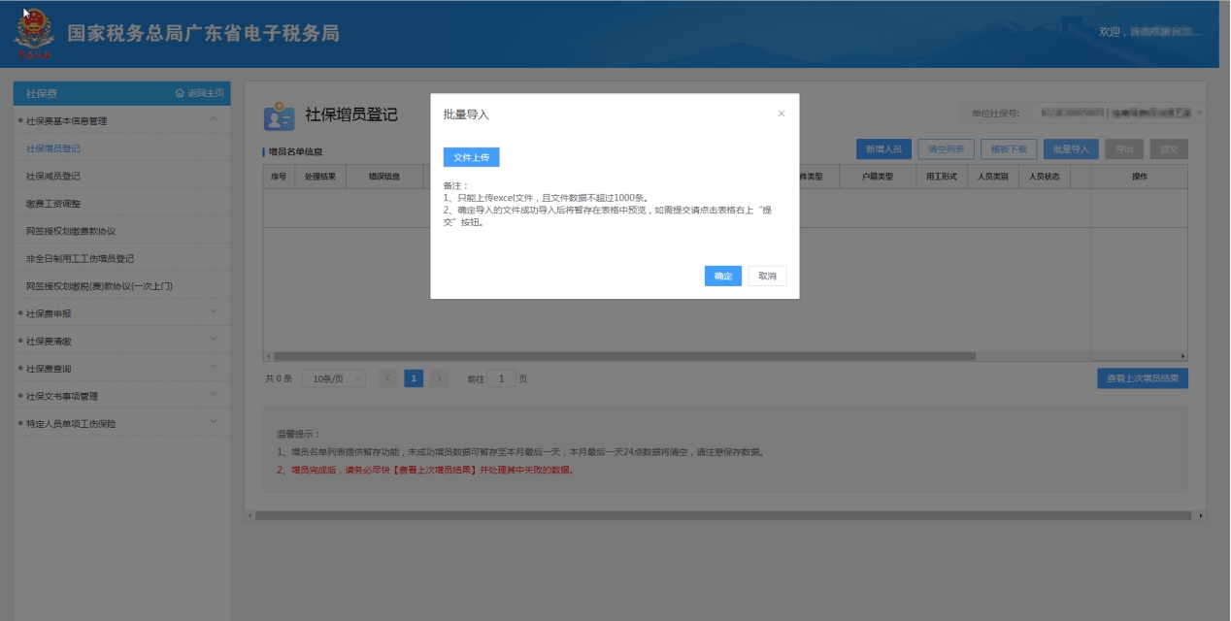Click the 返回主页 home icon

point(180,93)
